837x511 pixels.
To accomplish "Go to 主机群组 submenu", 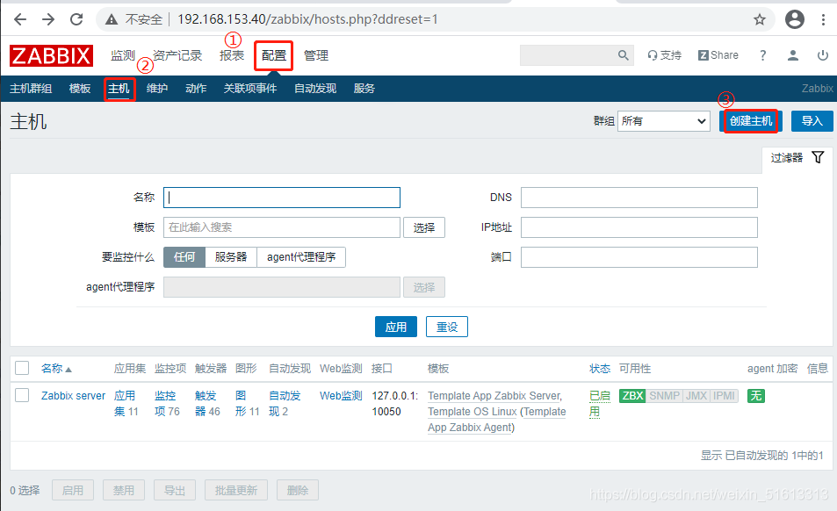I will pos(31,89).
